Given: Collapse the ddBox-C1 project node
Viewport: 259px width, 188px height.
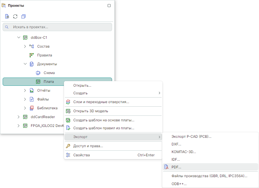Looking at the screenshot, I should 19,38.
